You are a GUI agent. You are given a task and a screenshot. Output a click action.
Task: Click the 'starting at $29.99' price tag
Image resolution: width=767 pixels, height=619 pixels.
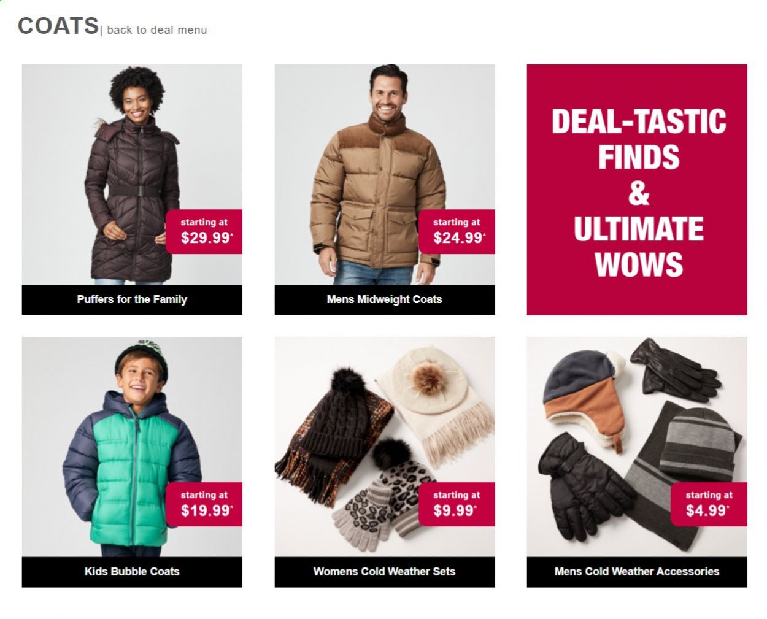point(204,232)
